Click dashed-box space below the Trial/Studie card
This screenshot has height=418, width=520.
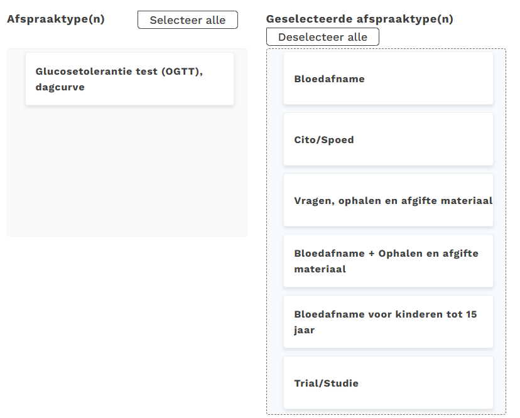[x=388, y=412]
